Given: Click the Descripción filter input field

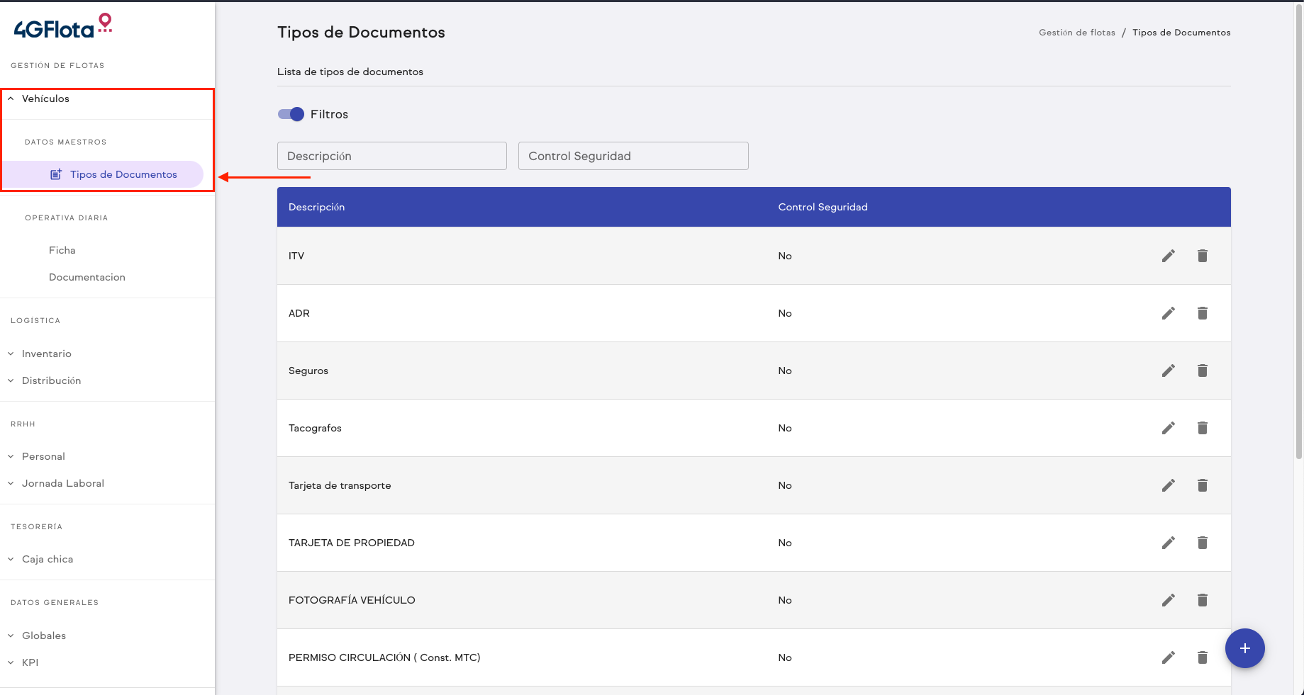Looking at the screenshot, I should [391, 156].
